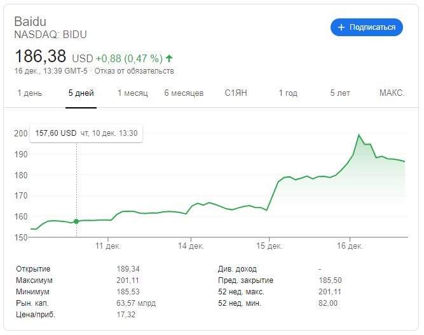This screenshot has height=335, width=424.
Task: Click the 14 дек. axis label
Action: [191, 246]
